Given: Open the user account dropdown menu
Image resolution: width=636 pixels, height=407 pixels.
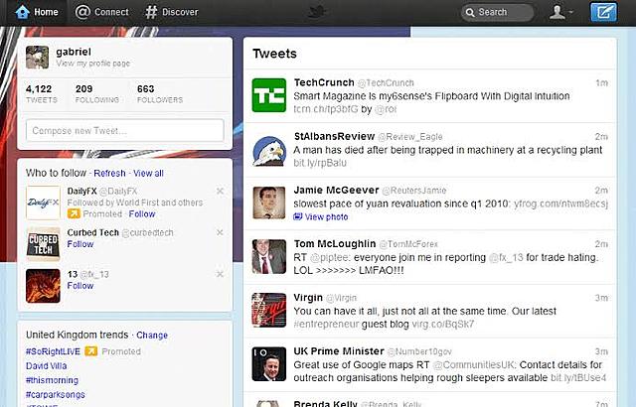Looking at the screenshot, I should (x=560, y=12).
